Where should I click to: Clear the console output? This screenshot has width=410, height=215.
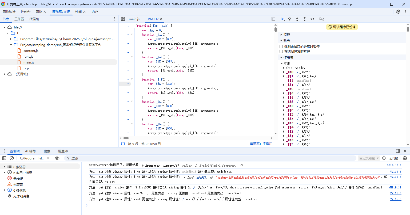click(x=12, y=158)
